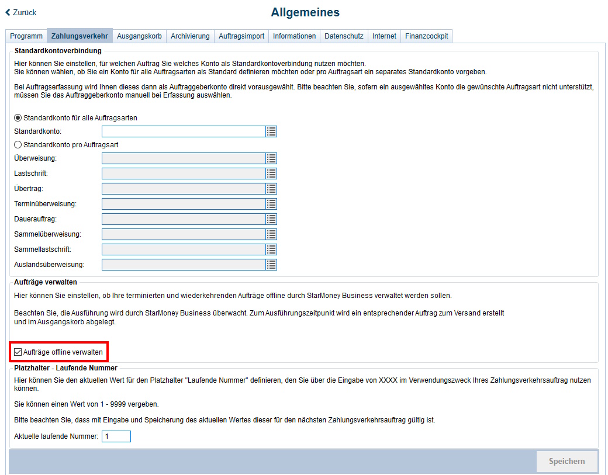Click list icon beside Übertrag field
608x475 pixels.
tap(271, 189)
